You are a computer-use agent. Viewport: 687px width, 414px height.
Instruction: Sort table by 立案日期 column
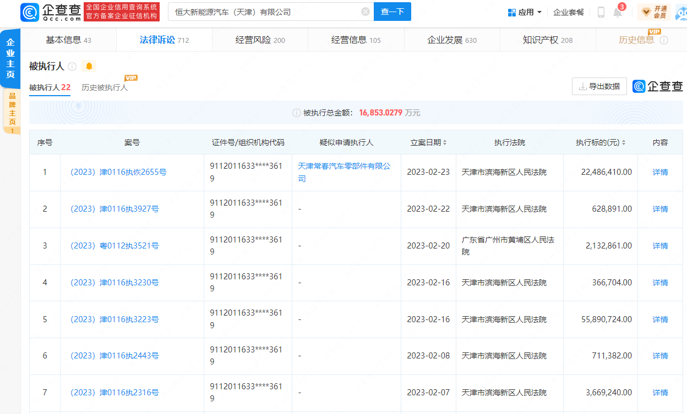point(444,143)
